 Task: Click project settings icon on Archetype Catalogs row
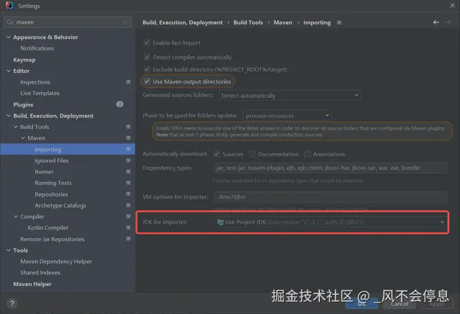[x=128, y=206]
